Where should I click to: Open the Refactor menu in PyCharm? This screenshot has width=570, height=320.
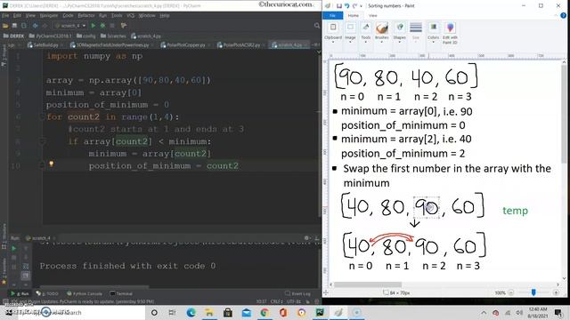pyautogui.click(x=86, y=16)
